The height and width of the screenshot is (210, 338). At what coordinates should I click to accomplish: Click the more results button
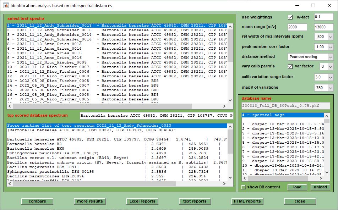[90, 201]
